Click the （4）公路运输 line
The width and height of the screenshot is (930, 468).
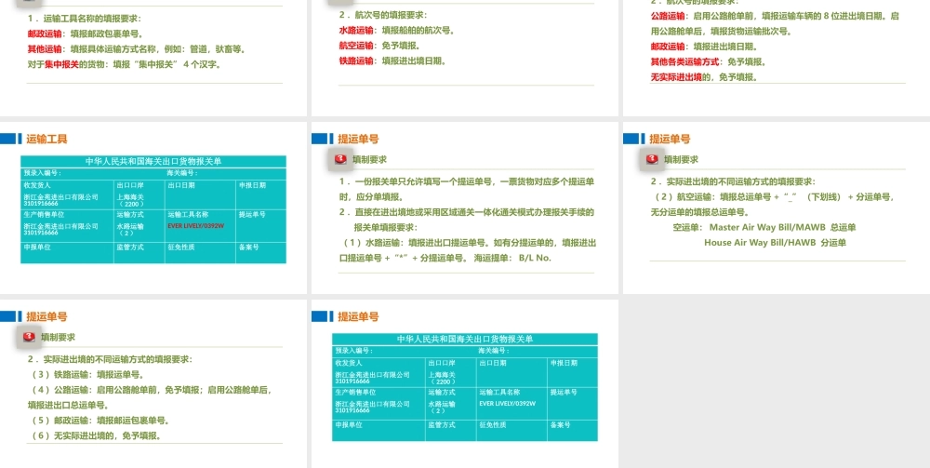tap(150, 390)
